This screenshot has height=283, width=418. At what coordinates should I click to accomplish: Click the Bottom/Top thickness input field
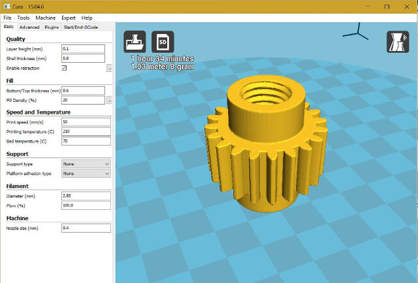pyautogui.click(x=83, y=91)
